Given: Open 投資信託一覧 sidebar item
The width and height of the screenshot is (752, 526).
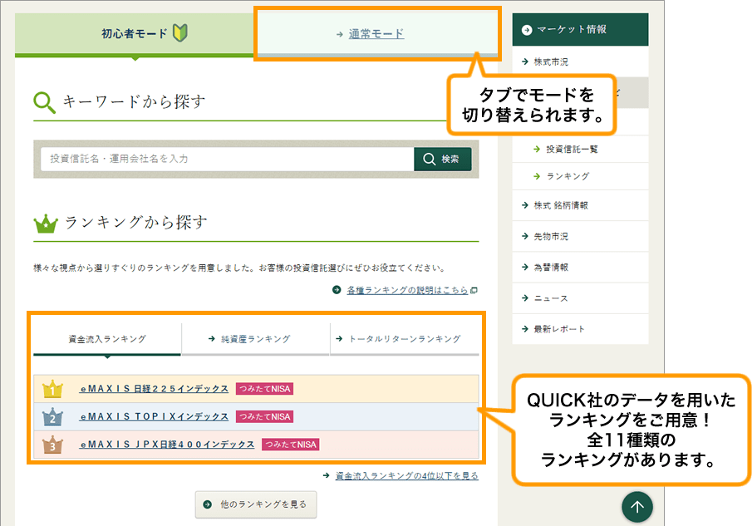Looking at the screenshot, I should point(580,149).
